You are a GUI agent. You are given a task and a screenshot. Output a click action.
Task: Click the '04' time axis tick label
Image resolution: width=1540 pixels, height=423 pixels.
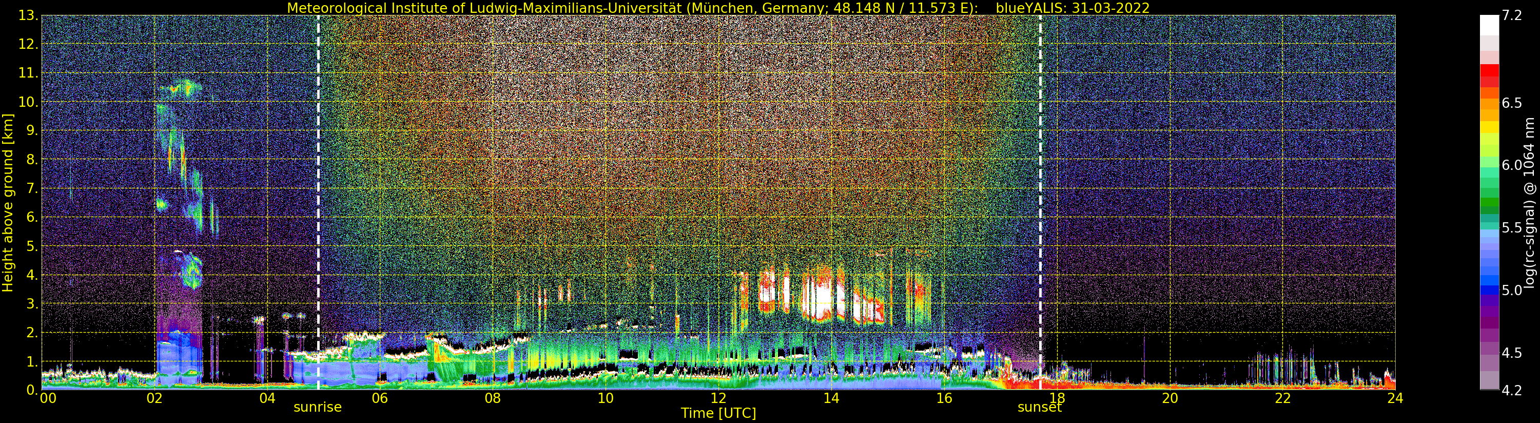[267, 398]
